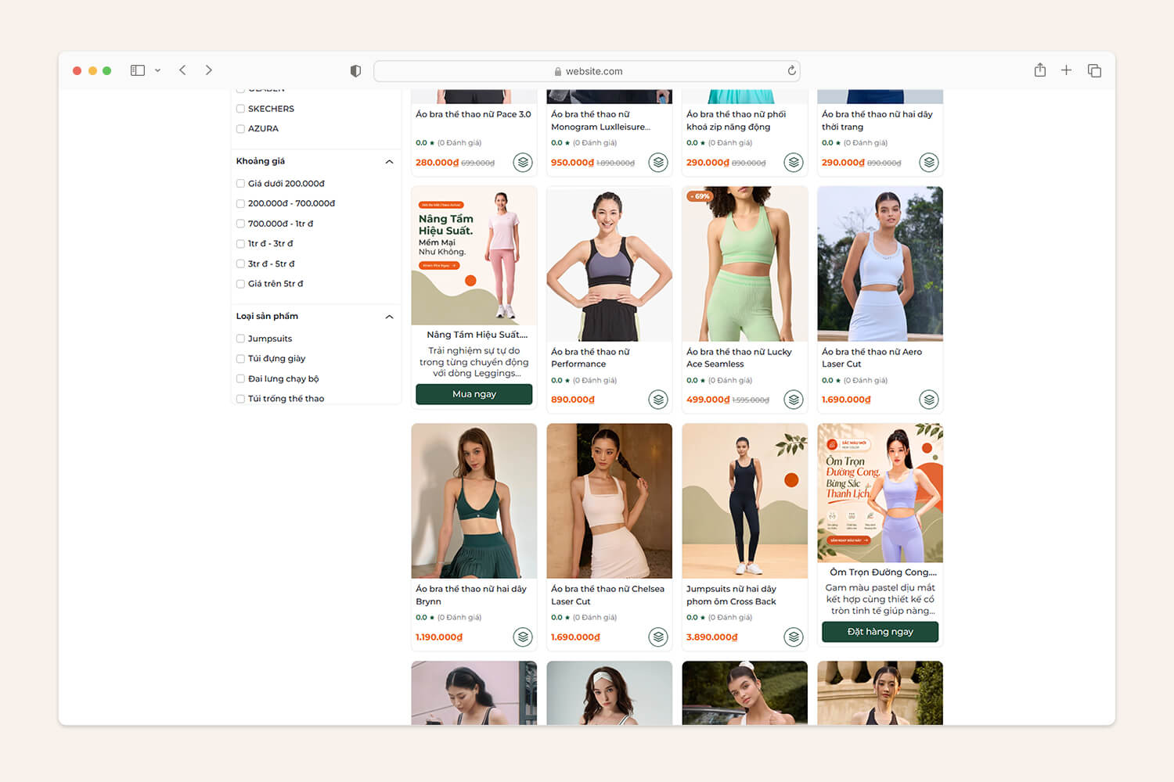Go back to the previous page
Screen dimensions: 1174x782
(182, 70)
